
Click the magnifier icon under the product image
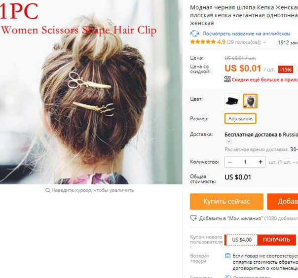click(48, 190)
